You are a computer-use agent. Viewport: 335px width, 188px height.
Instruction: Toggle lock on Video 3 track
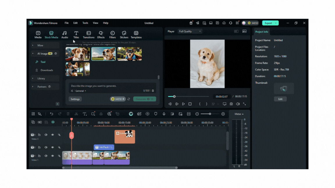click(x=39, y=135)
